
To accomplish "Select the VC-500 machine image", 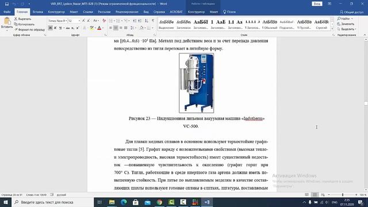I will pos(197,83).
